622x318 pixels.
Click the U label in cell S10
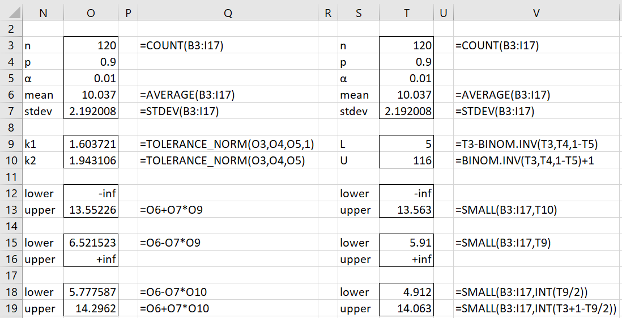[343, 161]
